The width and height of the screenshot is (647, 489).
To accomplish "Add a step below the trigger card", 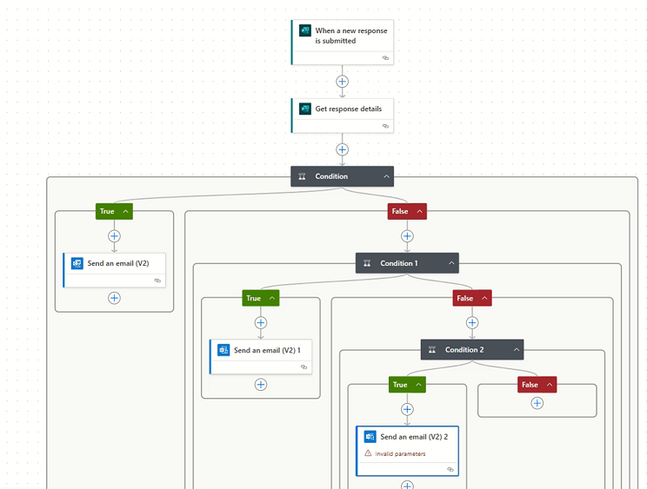I will pos(342,82).
